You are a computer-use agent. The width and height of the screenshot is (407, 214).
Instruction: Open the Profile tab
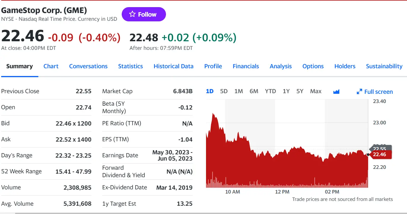tap(213, 66)
